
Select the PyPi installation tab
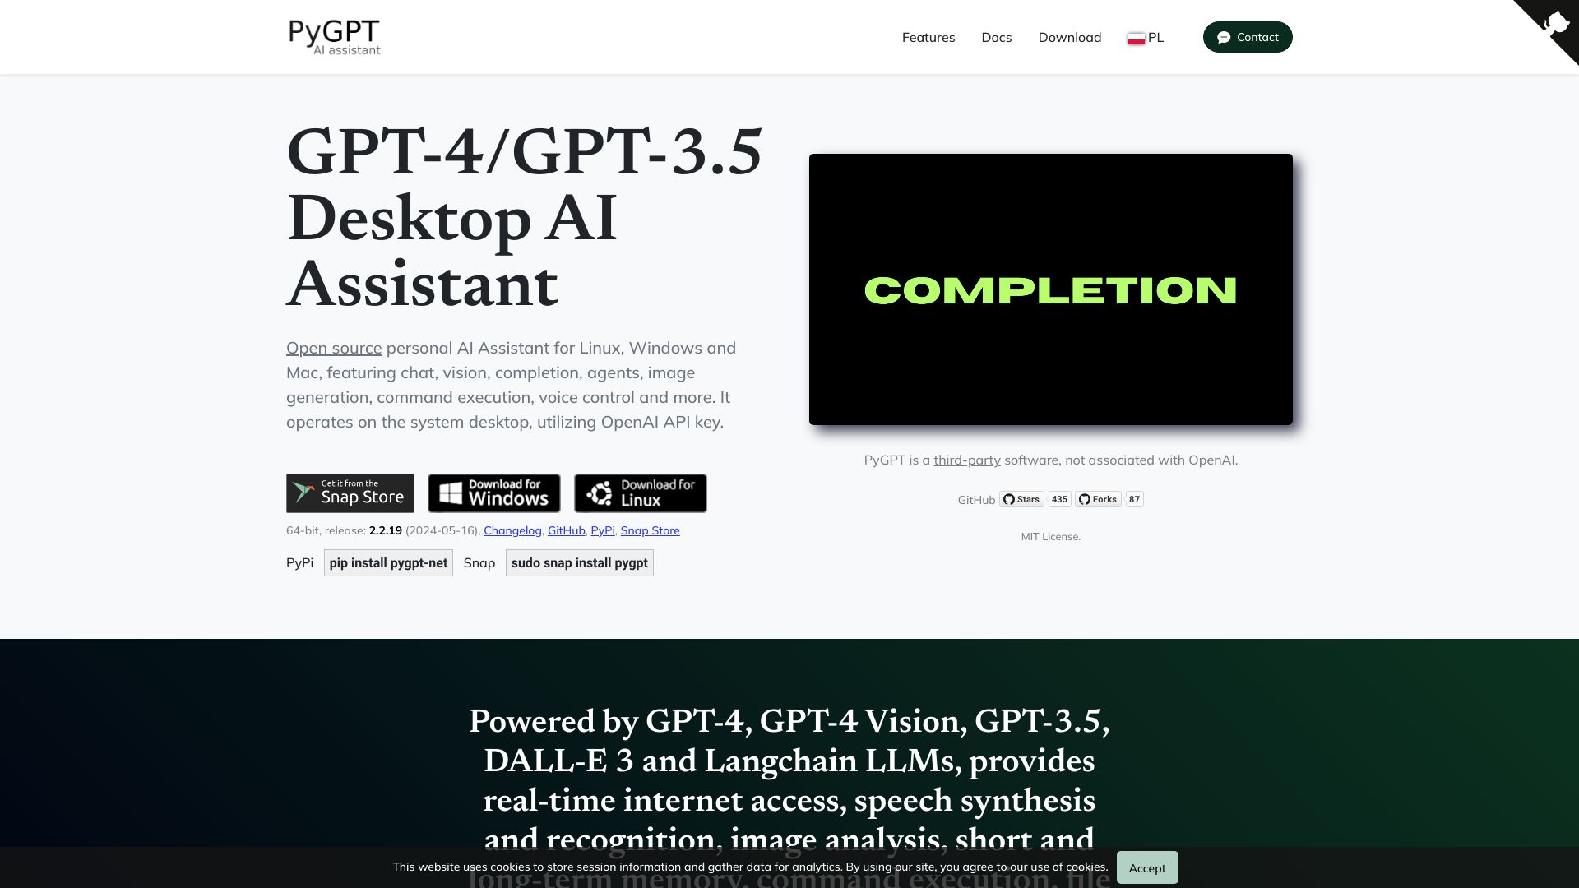tap(299, 562)
